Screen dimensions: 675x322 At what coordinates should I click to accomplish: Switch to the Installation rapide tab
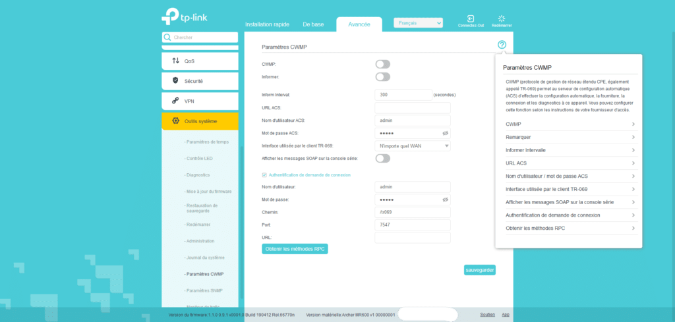268,24
